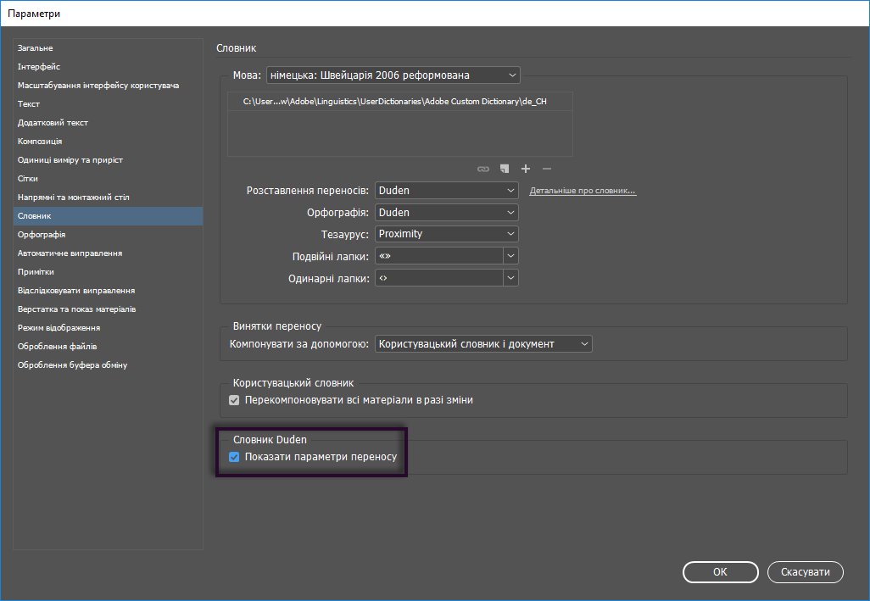This screenshot has height=601, width=870.
Task: Open 'Одиниці виміру та приріст' category
Action: (x=109, y=159)
